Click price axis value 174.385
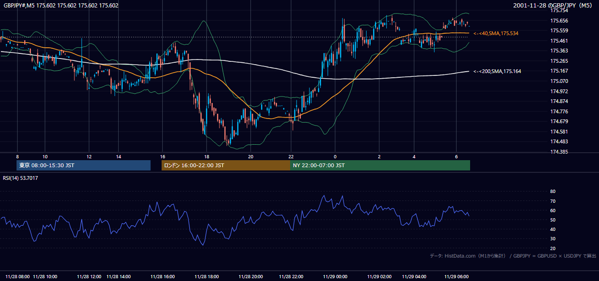Image resolution: width=599 pixels, height=281 pixels. click(559, 152)
